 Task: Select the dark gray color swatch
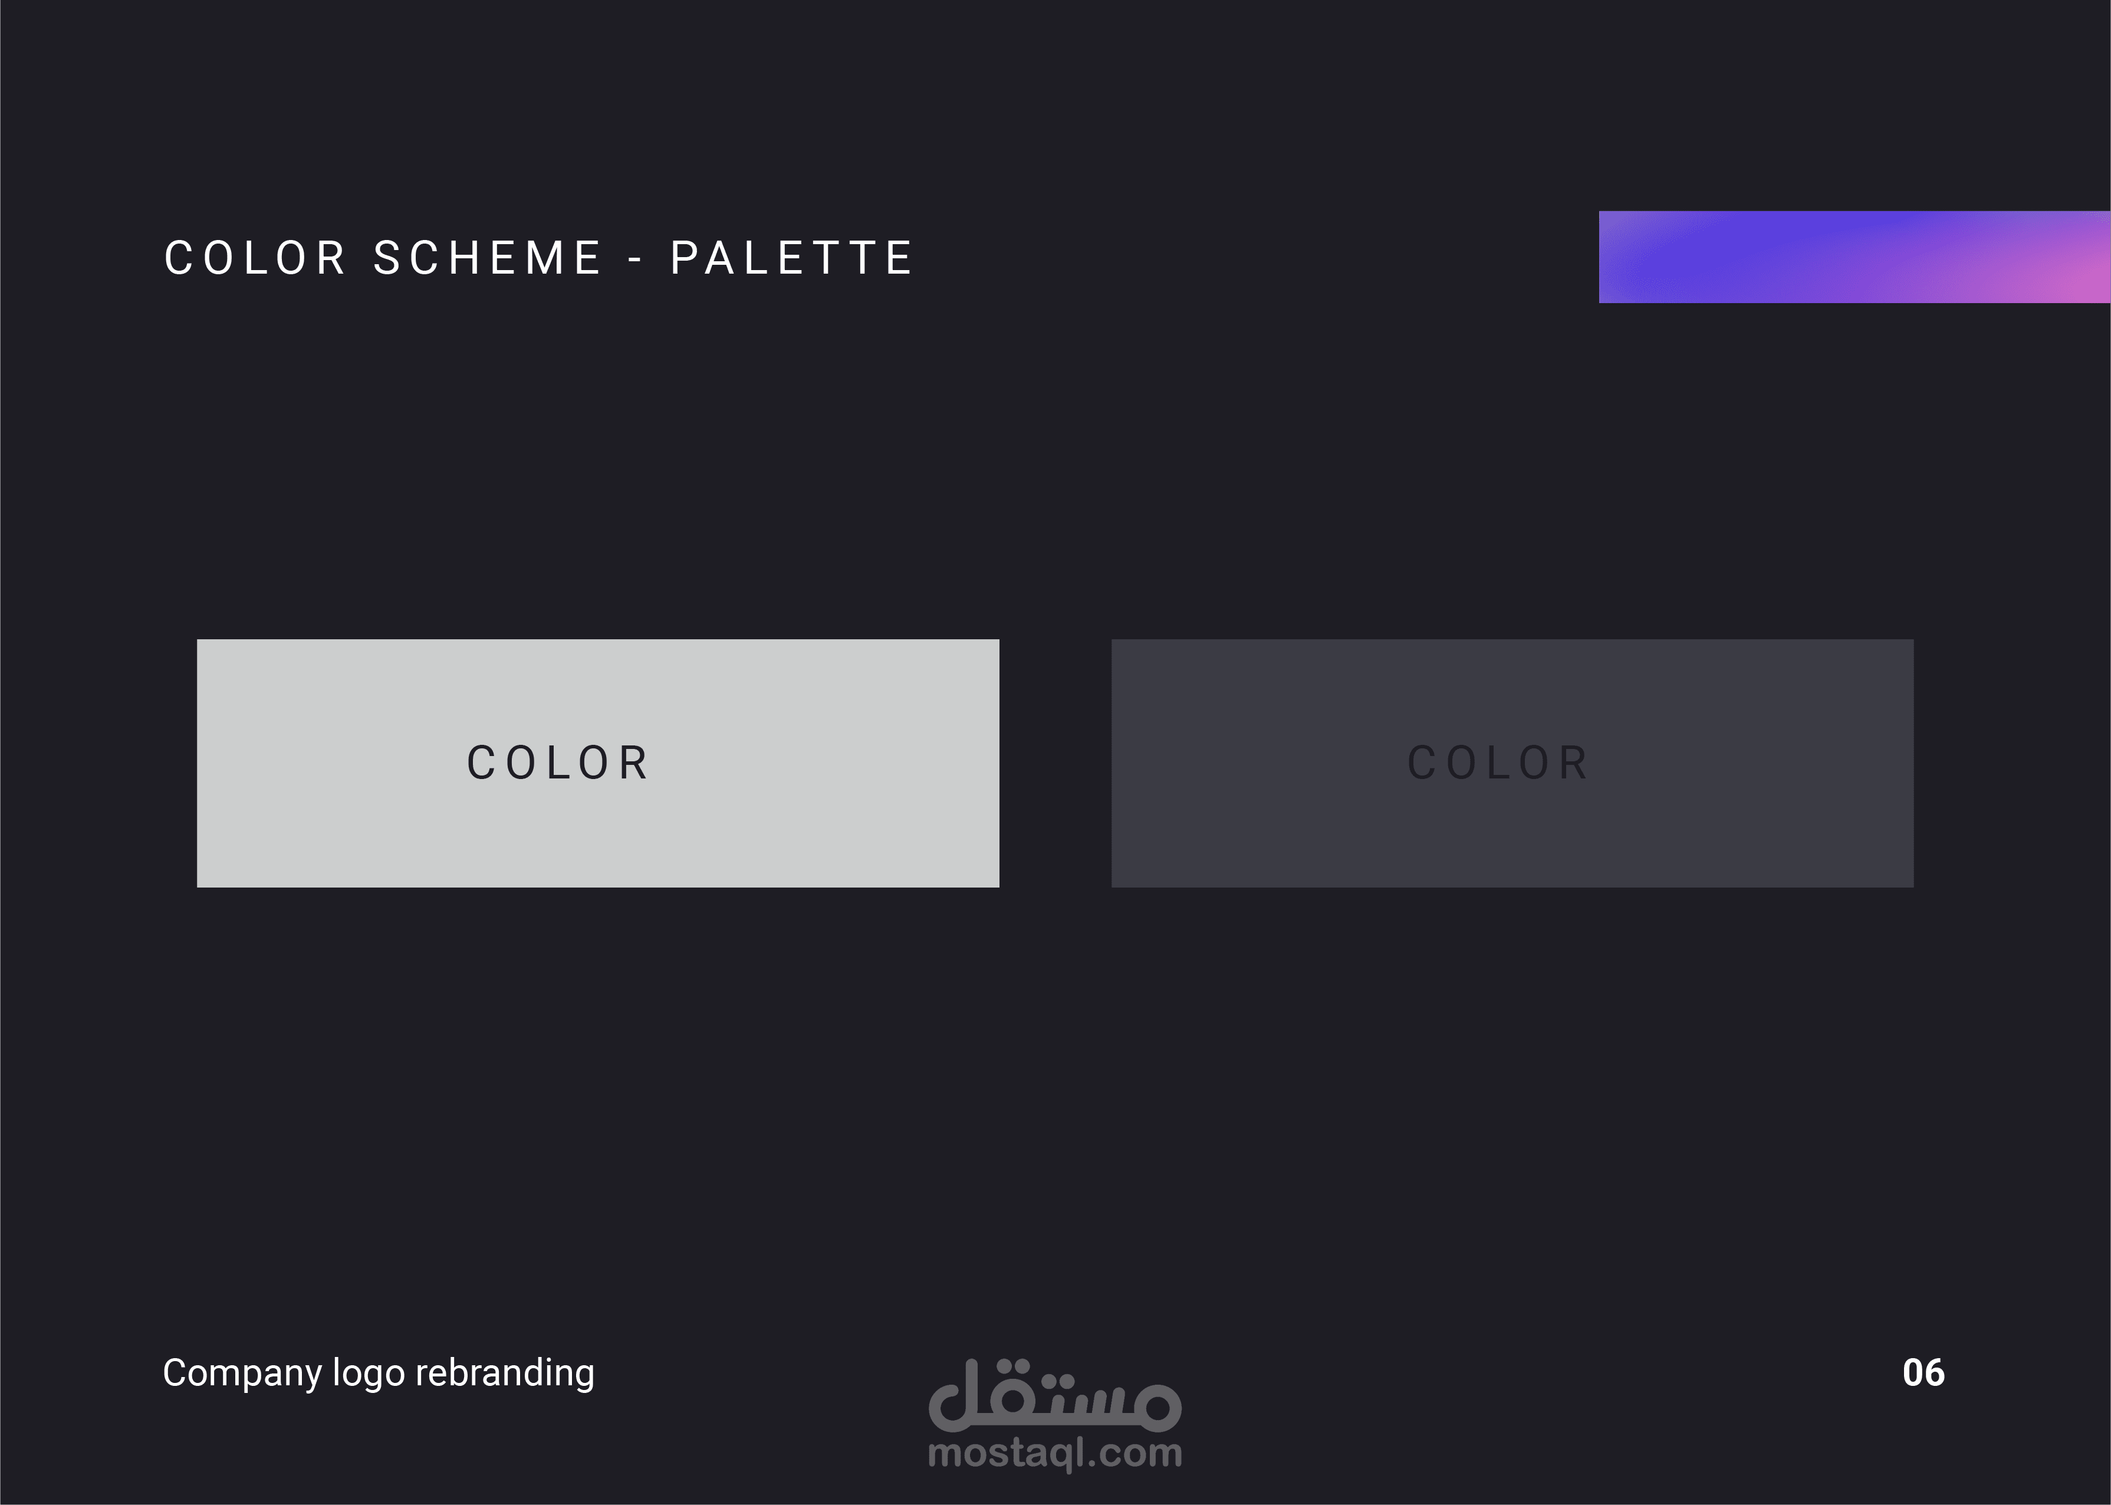1511,834
